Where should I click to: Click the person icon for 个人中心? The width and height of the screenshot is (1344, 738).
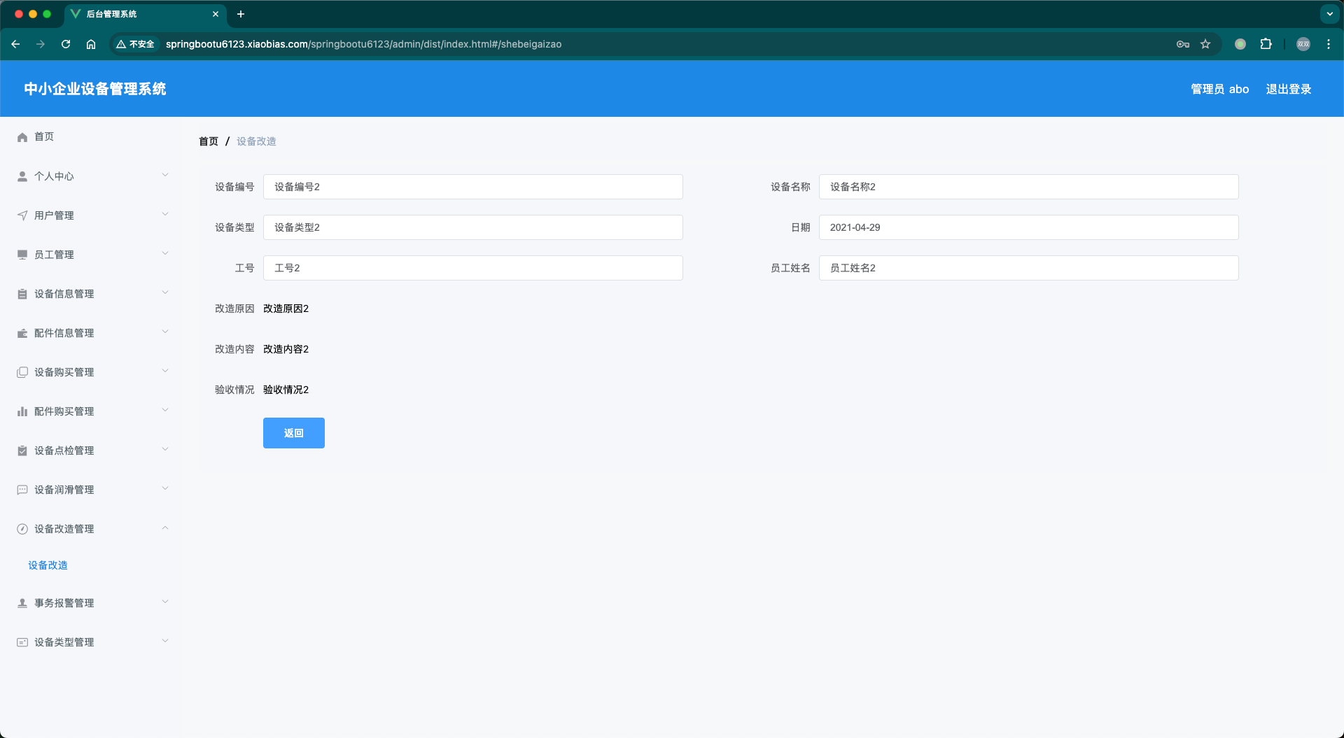[22, 176]
